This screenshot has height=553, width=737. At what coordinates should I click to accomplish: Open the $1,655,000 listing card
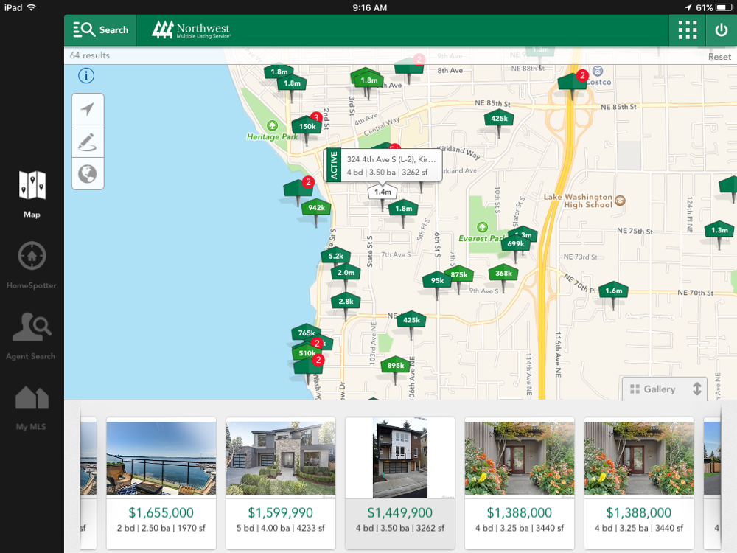[161, 482]
